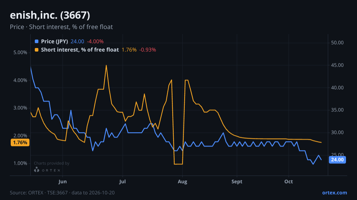The height and width of the screenshot is (200, 357).
Task: Click the Oct x-axis label
Action: (x=289, y=181)
